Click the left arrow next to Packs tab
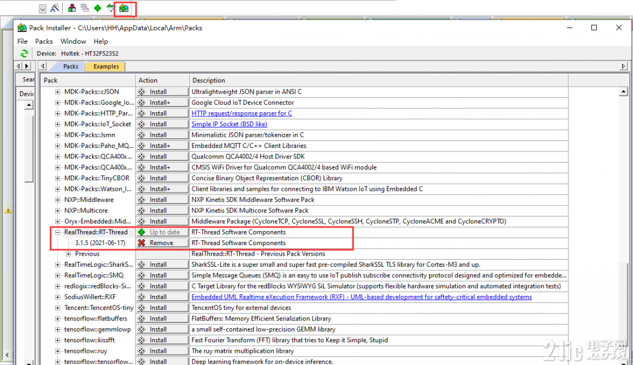 click(x=43, y=66)
